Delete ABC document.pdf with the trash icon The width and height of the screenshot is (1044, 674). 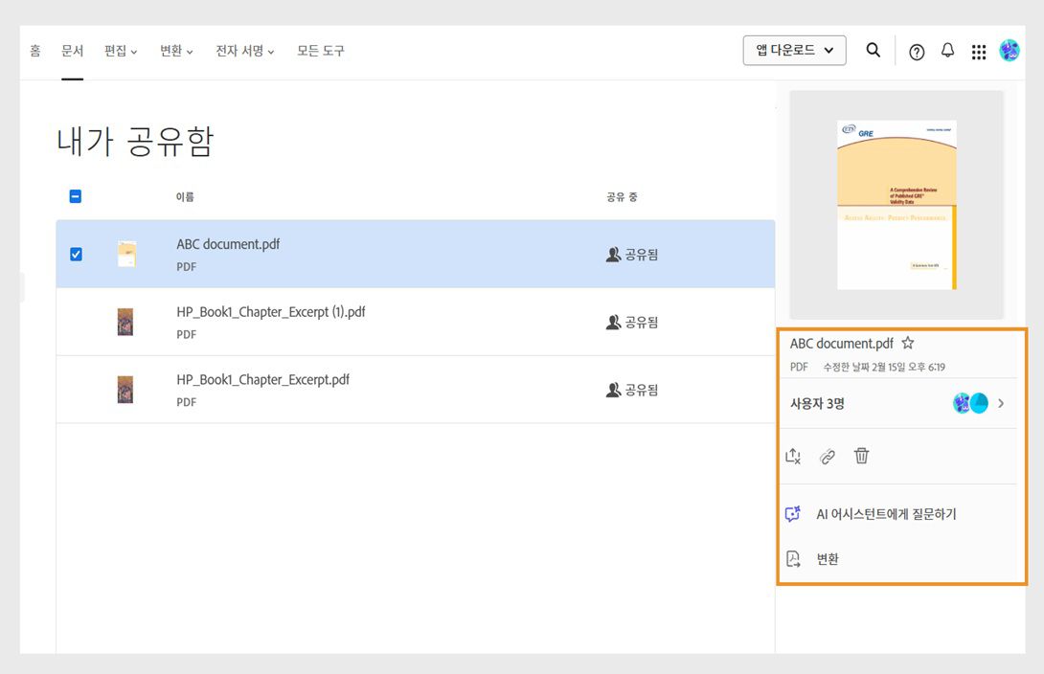pos(861,456)
